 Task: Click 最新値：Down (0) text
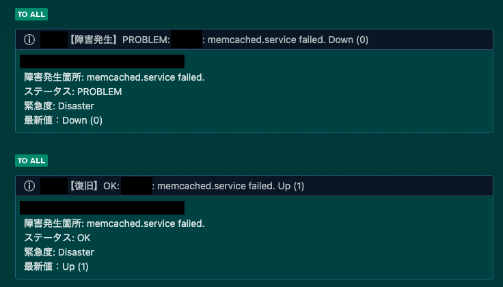(x=63, y=120)
